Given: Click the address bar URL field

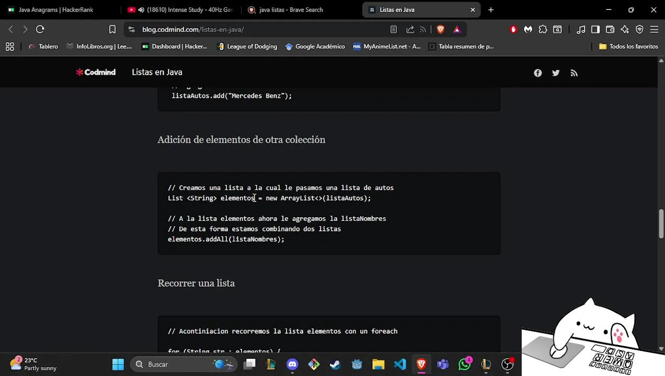Looking at the screenshot, I should 261,29.
